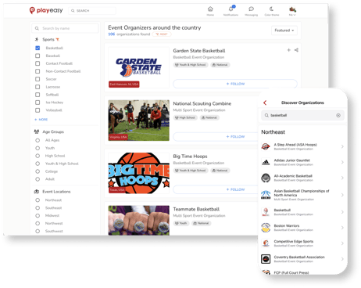Open the Messaging chat icon
Image resolution: width=361 pixels, height=288 pixels.
251,9
